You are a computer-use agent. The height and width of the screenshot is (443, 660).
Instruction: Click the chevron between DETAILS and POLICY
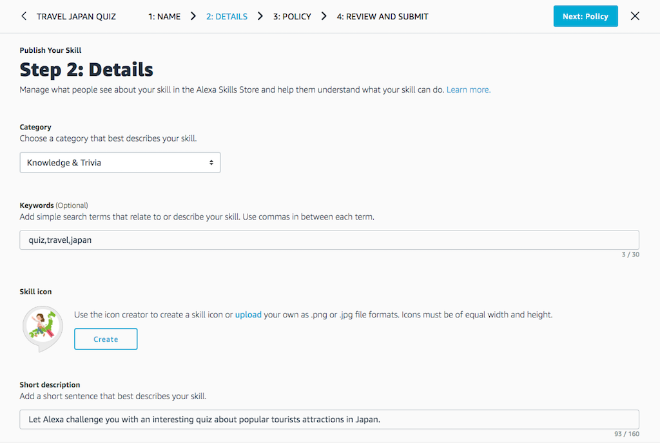[x=260, y=16]
